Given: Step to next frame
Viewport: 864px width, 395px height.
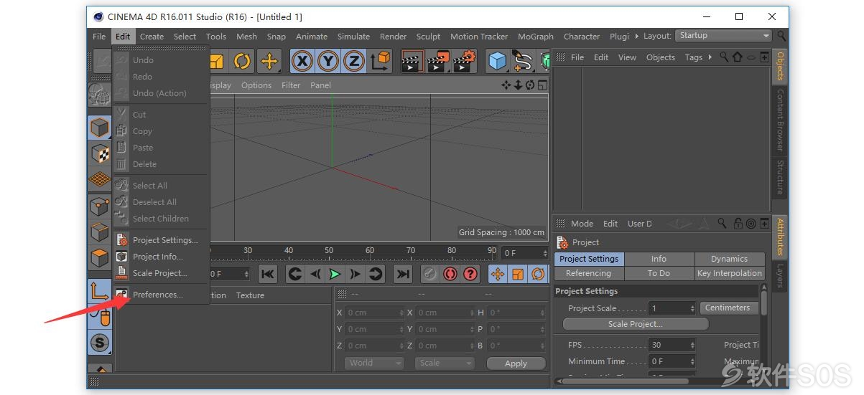Looking at the screenshot, I should point(355,274).
